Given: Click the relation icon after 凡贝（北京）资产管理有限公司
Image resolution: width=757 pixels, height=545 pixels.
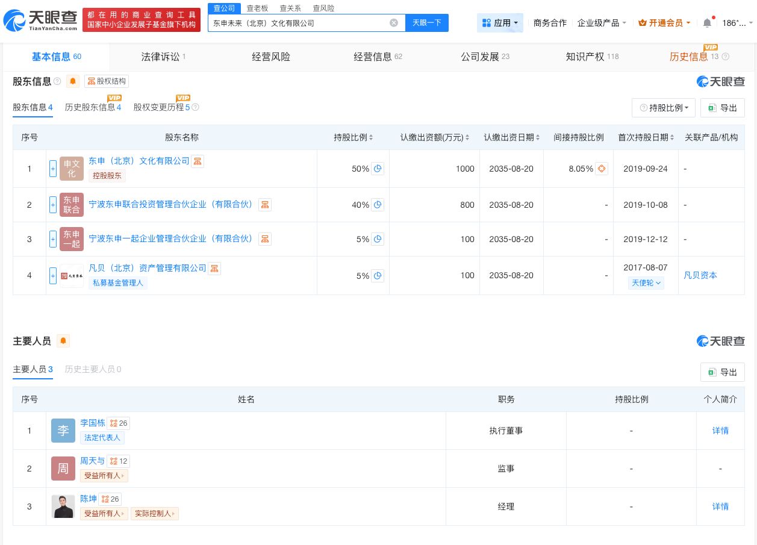Looking at the screenshot, I should (214, 269).
